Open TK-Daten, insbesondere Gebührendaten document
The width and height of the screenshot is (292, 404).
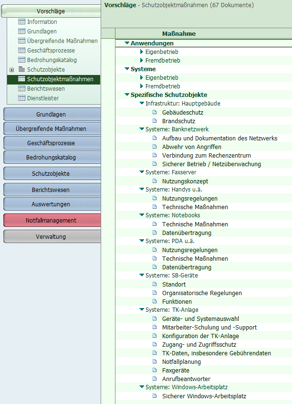216,353
